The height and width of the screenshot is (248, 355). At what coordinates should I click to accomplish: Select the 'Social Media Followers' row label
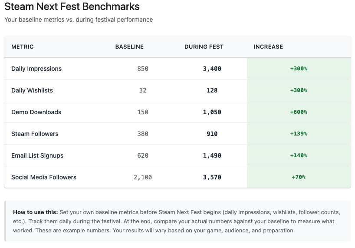pyautogui.click(x=44, y=177)
